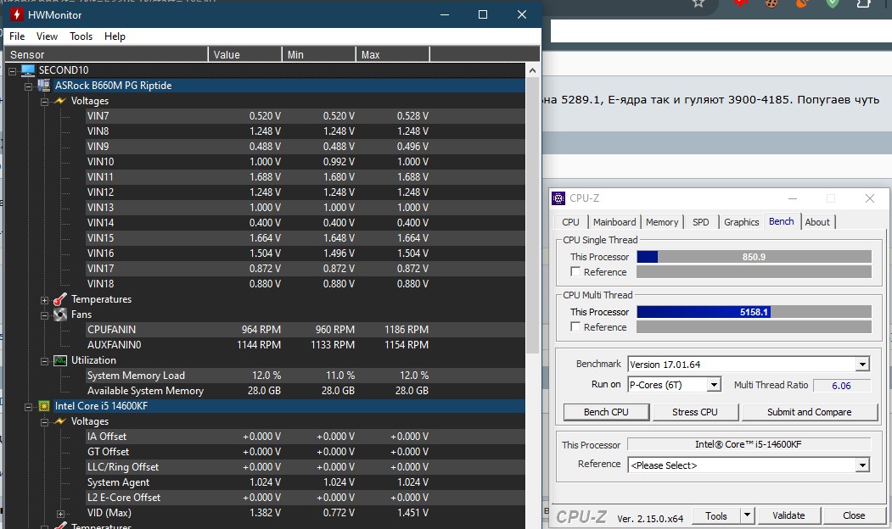Screen dimensions: 892x529
Task: Click the Max column header
Action: (x=393, y=54)
